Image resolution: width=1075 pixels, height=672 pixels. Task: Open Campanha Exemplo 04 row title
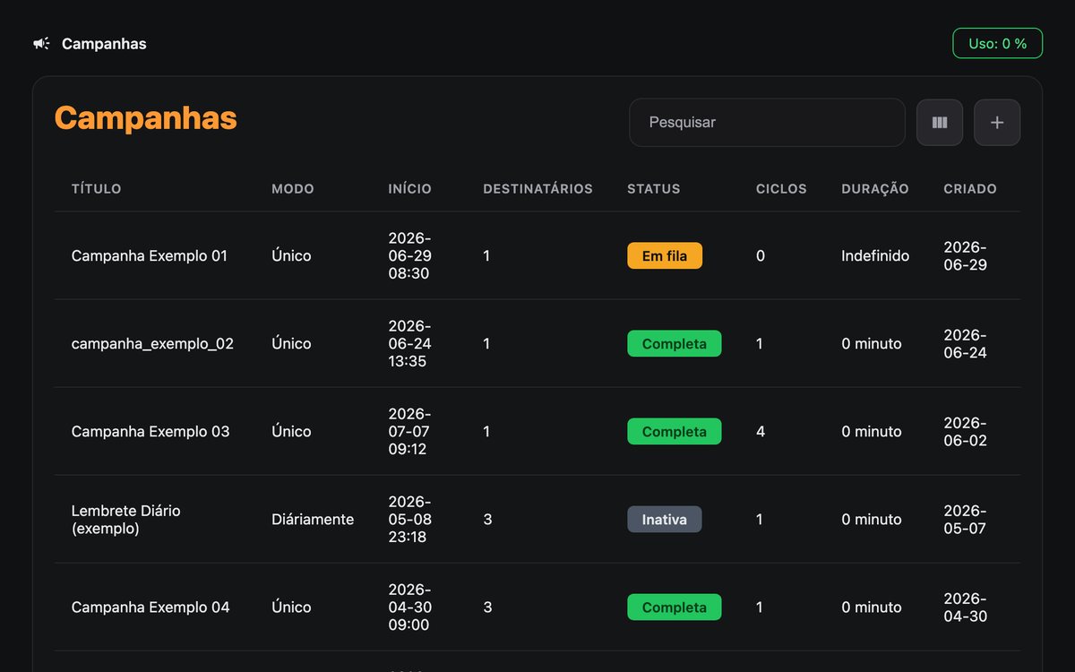(x=150, y=607)
